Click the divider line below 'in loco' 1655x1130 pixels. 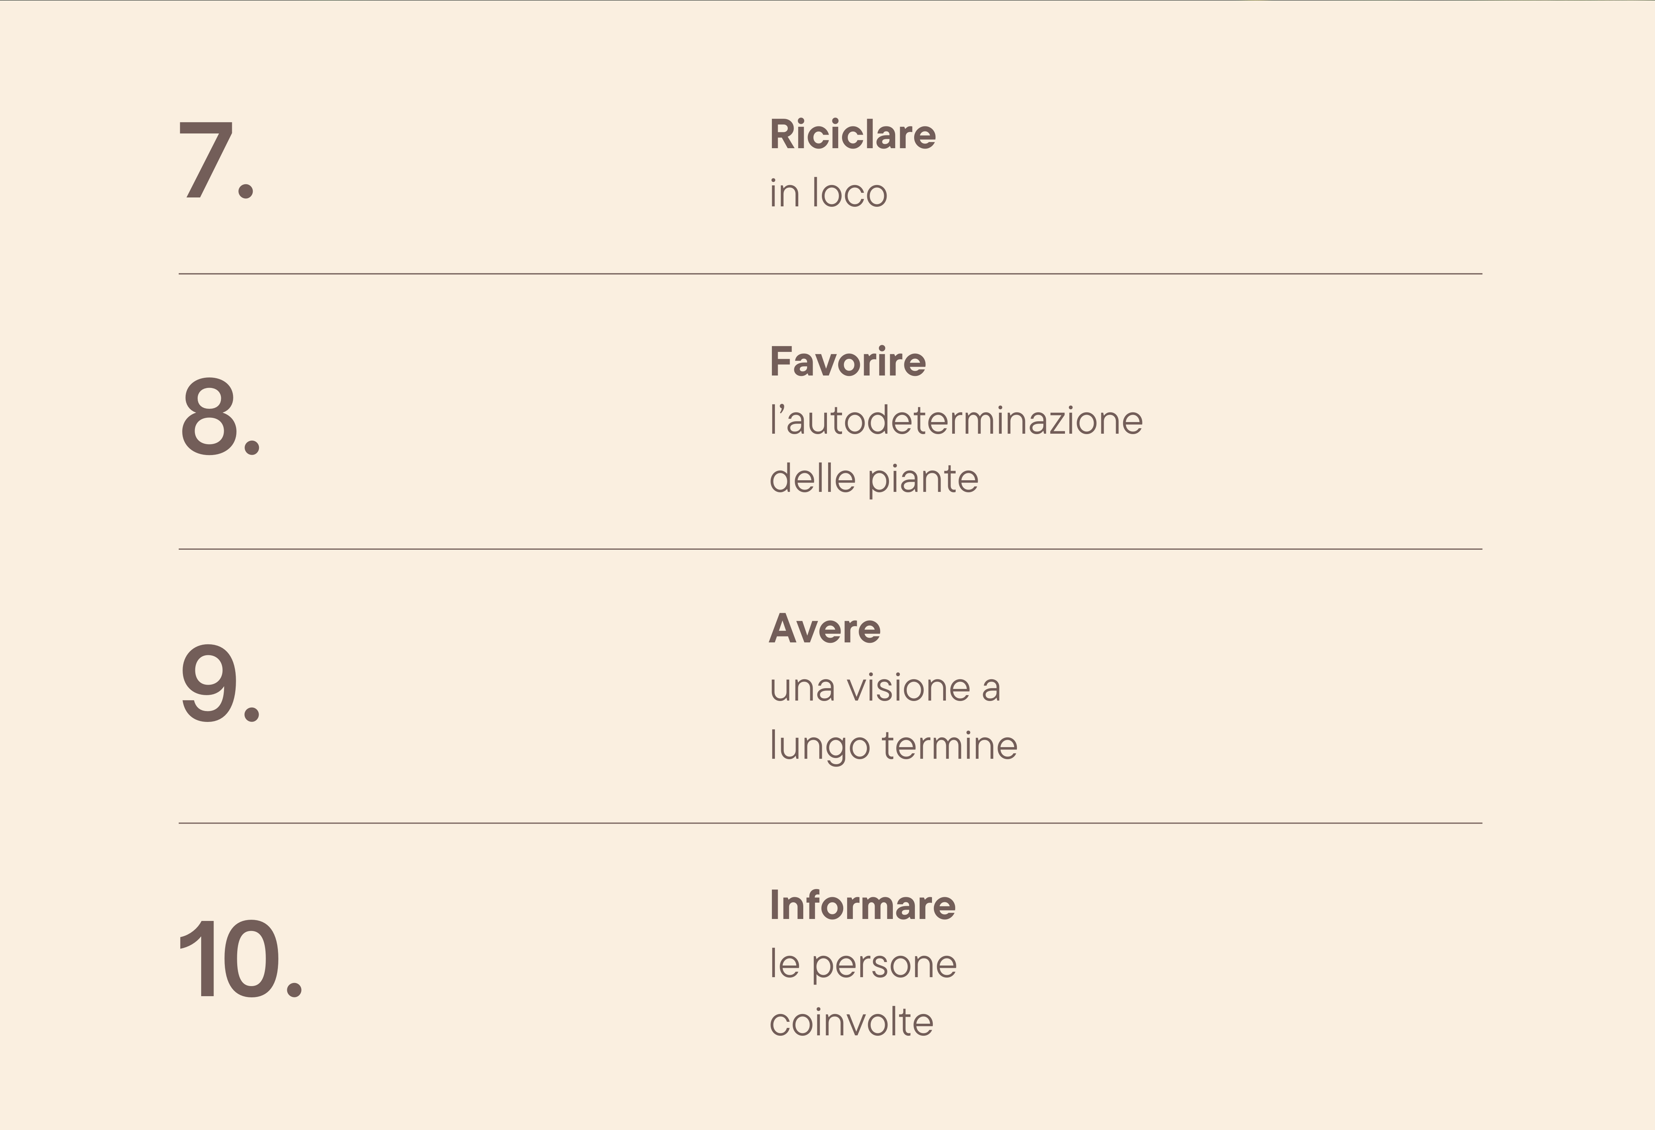pos(831,274)
